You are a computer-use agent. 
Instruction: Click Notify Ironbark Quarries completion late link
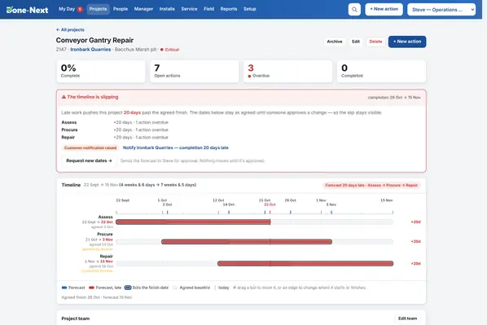click(175, 147)
